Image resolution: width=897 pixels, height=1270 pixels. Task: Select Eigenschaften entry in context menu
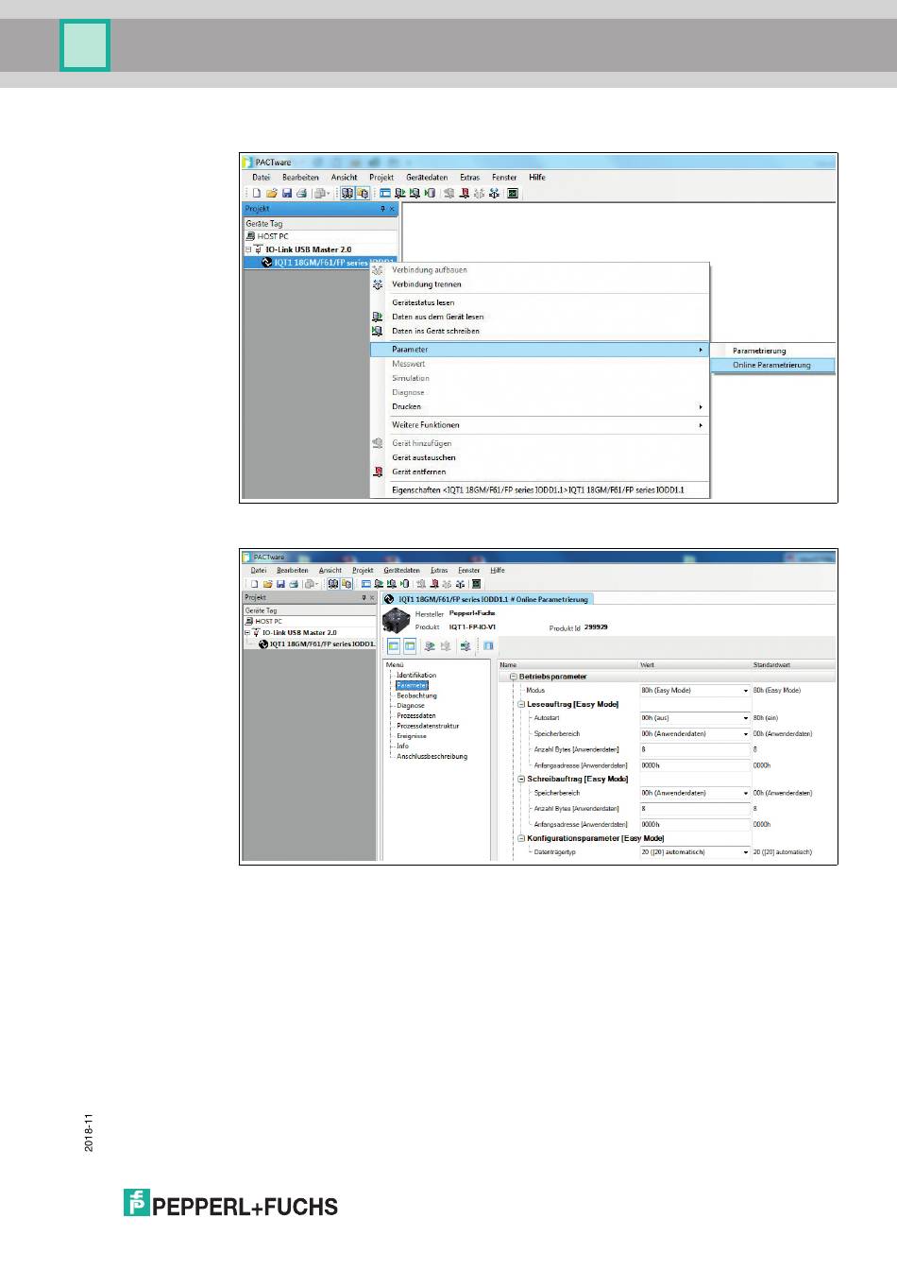[539, 490]
